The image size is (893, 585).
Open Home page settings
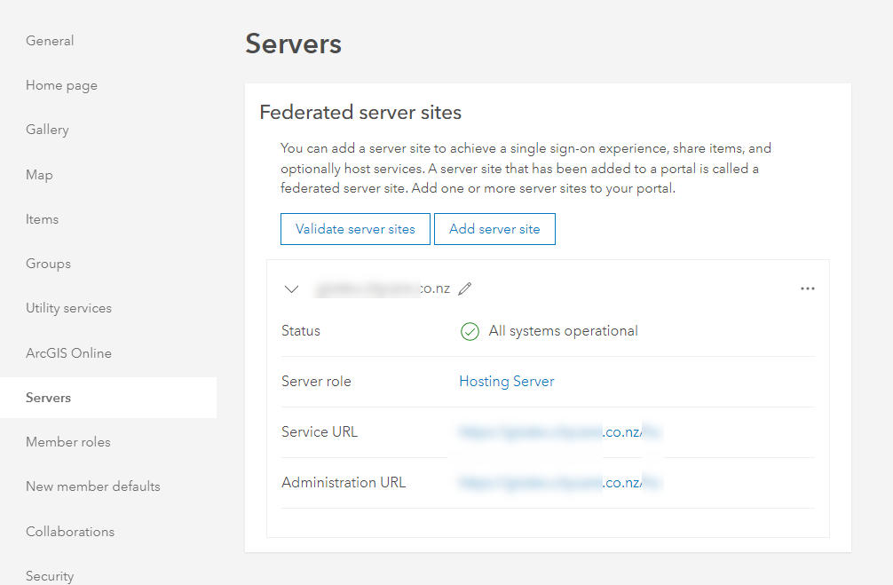pyautogui.click(x=61, y=85)
